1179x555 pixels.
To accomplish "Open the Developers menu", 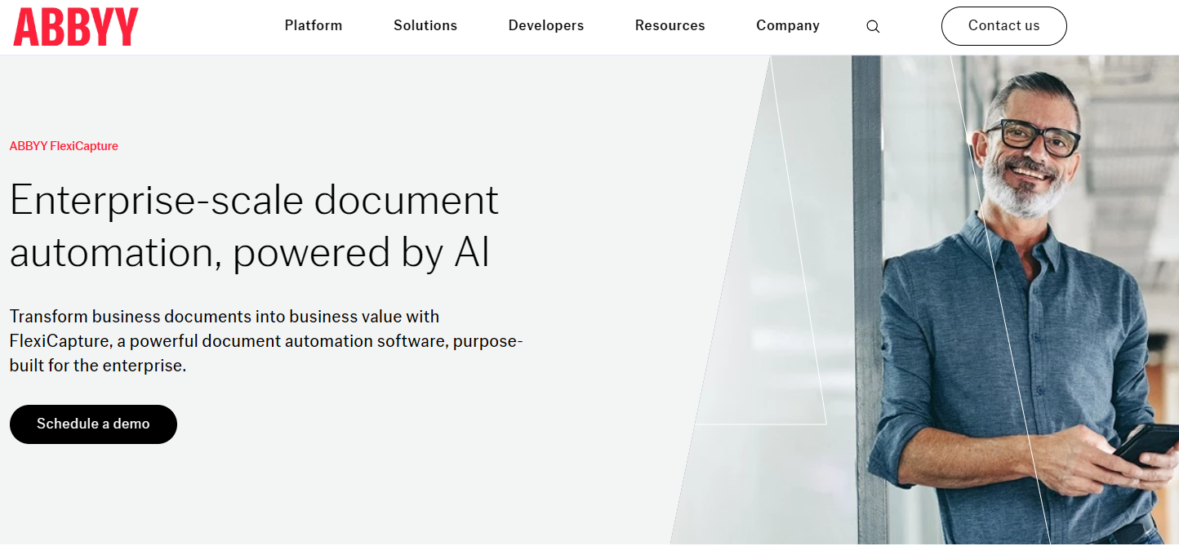I will [546, 25].
